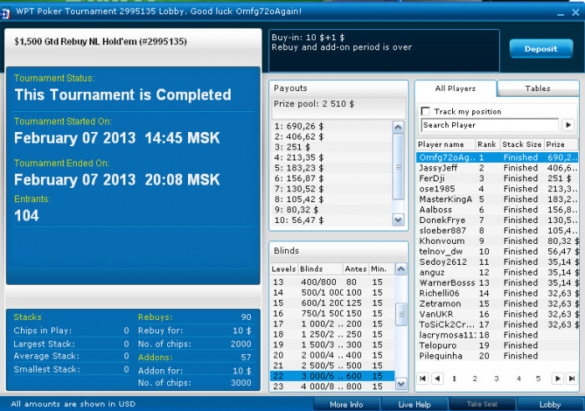The height and width of the screenshot is (411, 585).
Task: Sort by Player name column
Action: (x=445, y=145)
